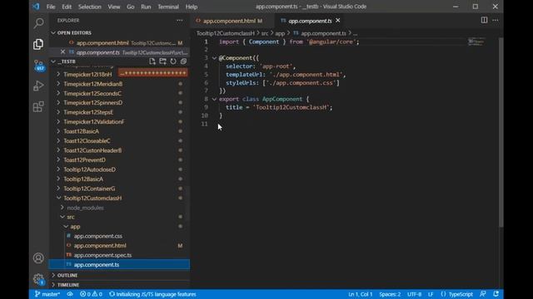Split the editor to the right
Viewport: 533px width, 299px height.
click(x=484, y=20)
